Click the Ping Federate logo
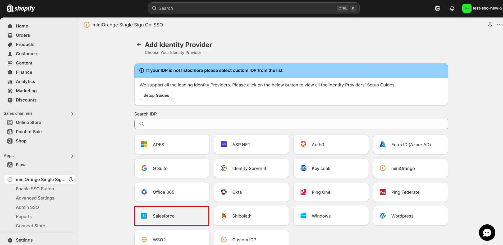 383,192
